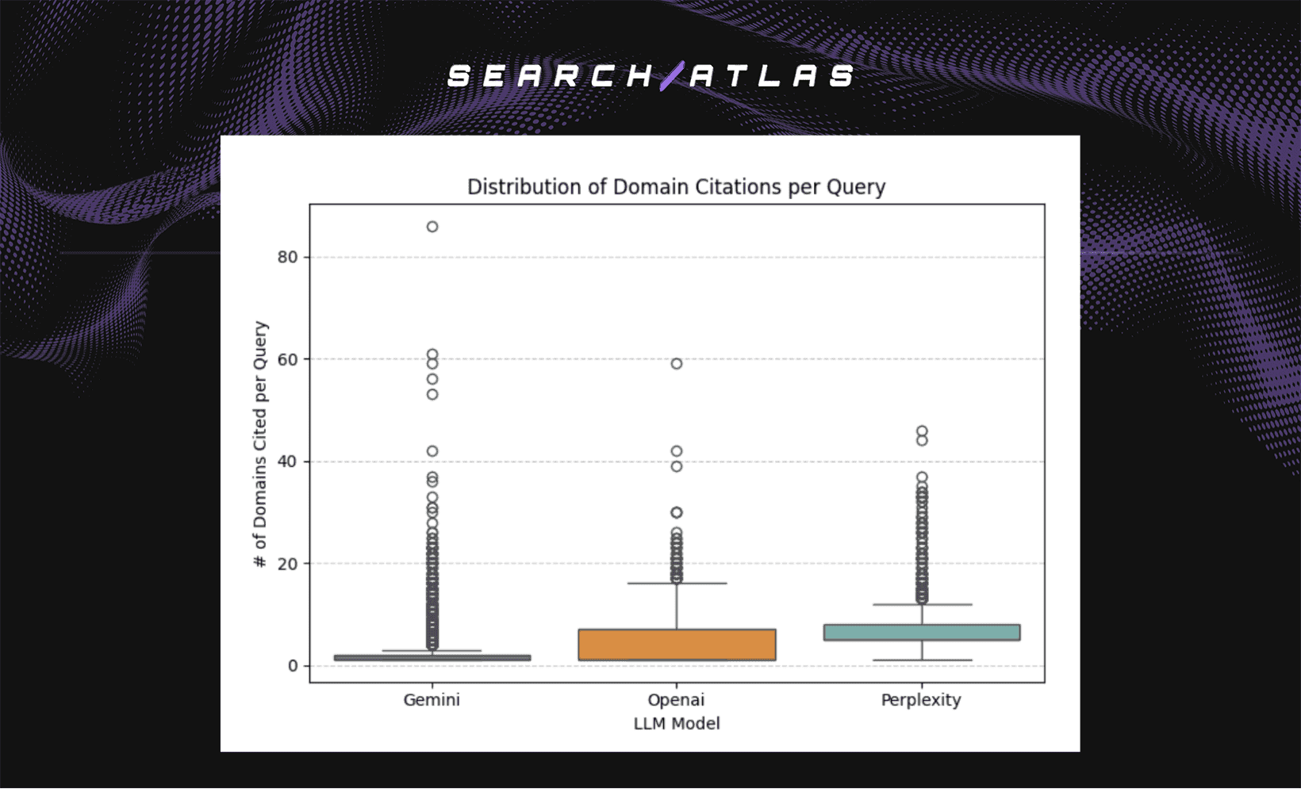Click the chart title Distribution of Domain Citations
The height and width of the screenshot is (789, 1301).
click(676, 187)
